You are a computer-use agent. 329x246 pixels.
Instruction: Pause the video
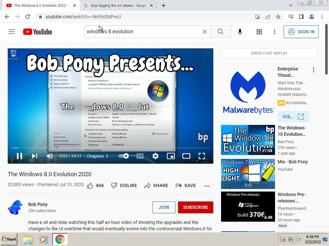tap(20, 156)
